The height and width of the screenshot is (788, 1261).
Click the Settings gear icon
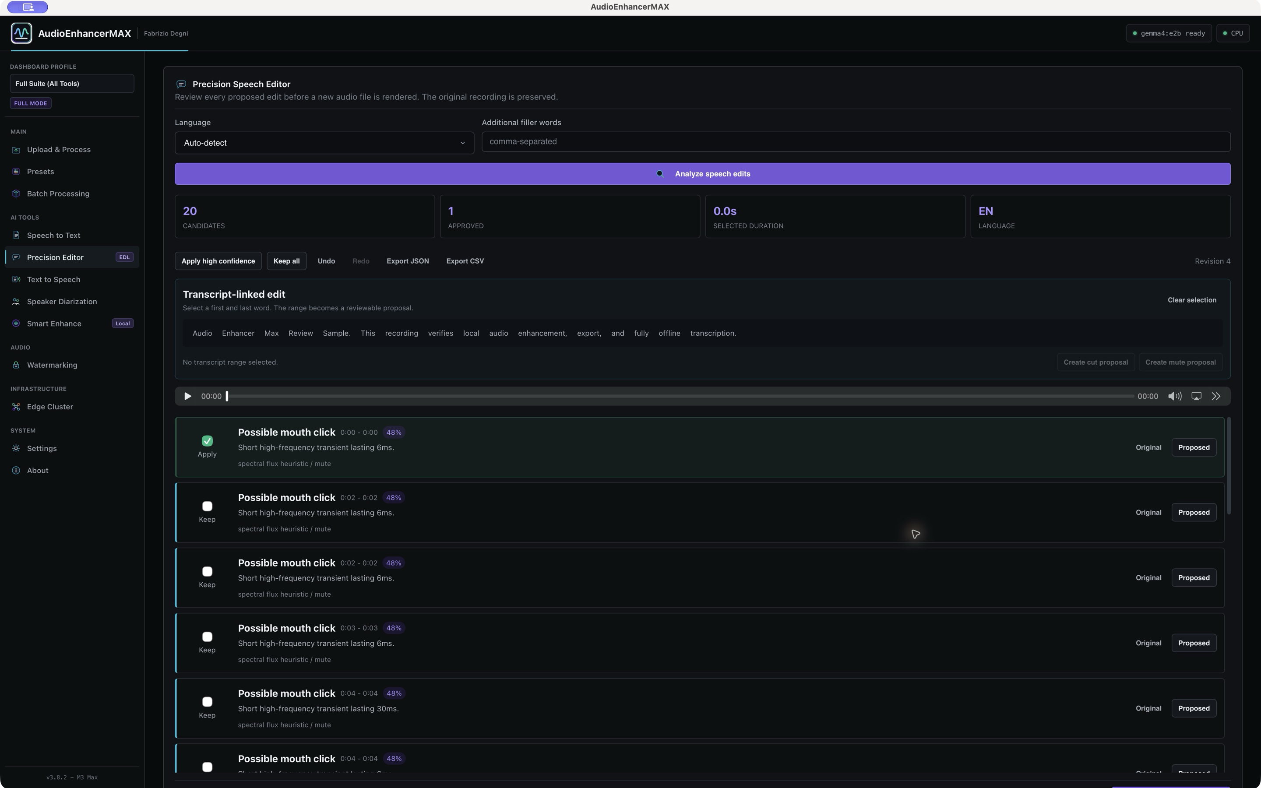click(16, 449)
